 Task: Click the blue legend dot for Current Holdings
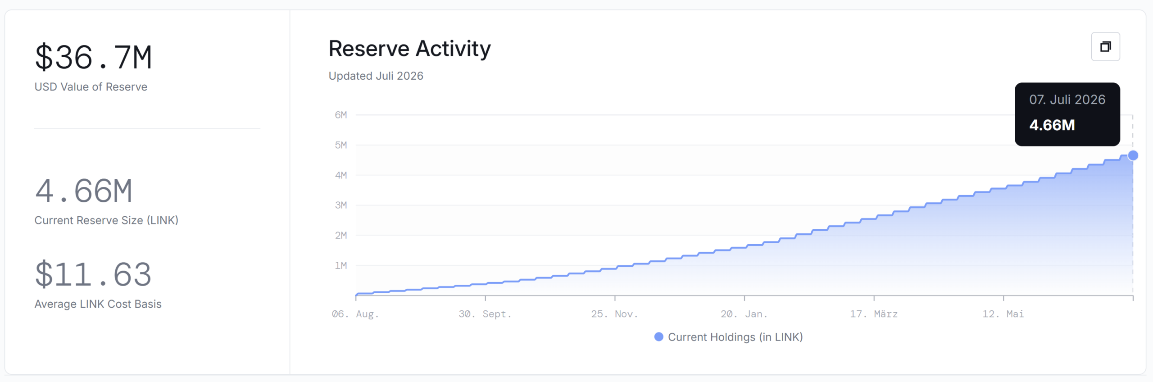point(658,337)
